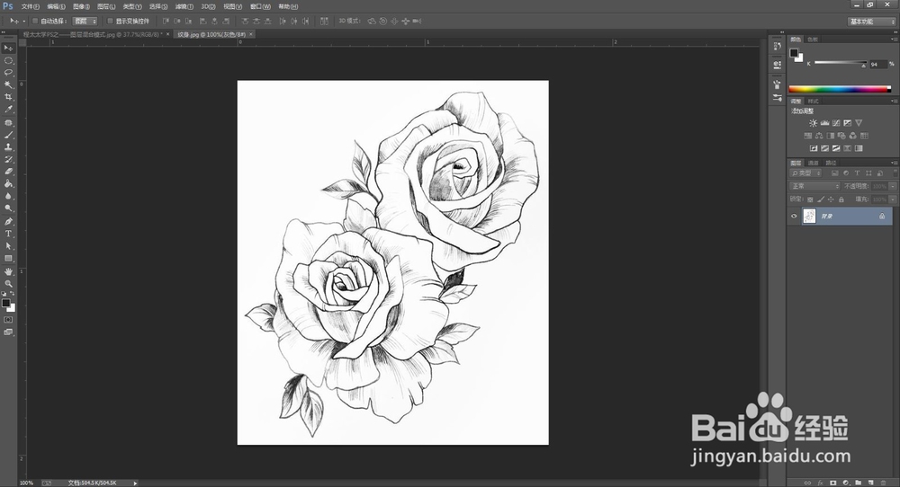Open the 正常 blend mode dropdown
Viewport: 900px width, 487px height.
pyautogui.click(x=814, y=186)
